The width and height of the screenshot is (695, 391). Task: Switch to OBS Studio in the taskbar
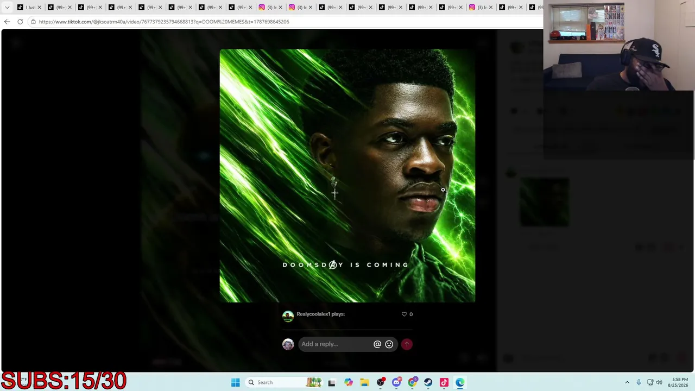coord(381,382)
